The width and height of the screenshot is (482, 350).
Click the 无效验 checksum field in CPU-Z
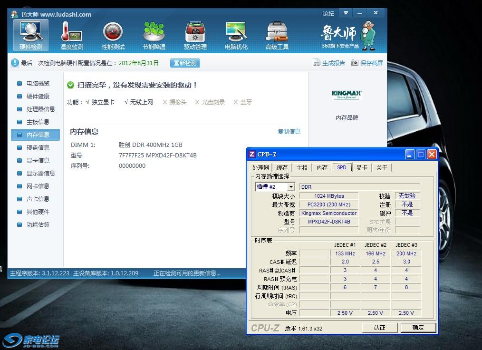pyautogui.click(x=407, y=196)
